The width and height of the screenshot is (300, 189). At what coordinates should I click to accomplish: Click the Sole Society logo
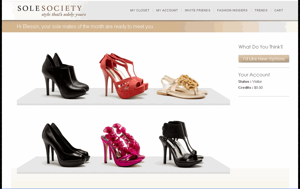(51, 11)
